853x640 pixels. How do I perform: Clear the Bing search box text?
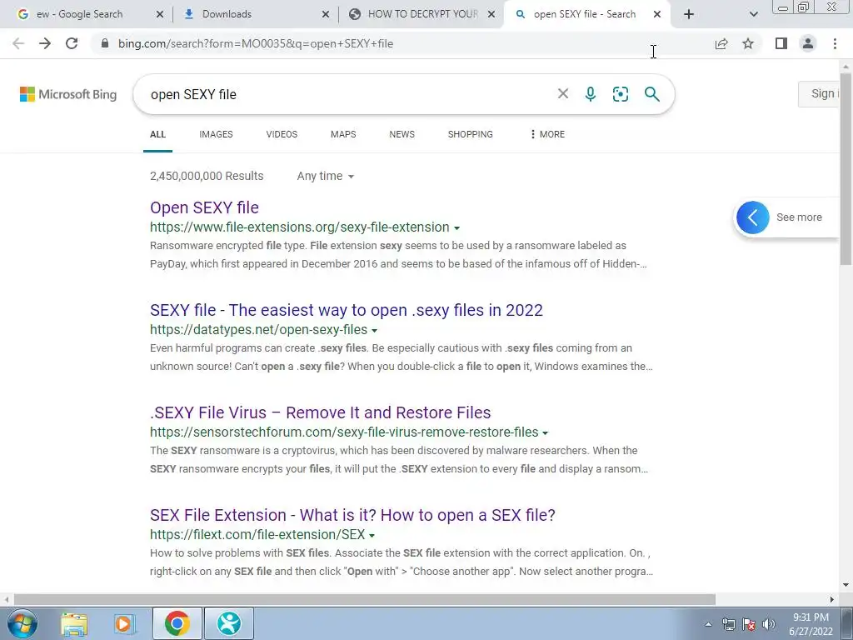563,94
